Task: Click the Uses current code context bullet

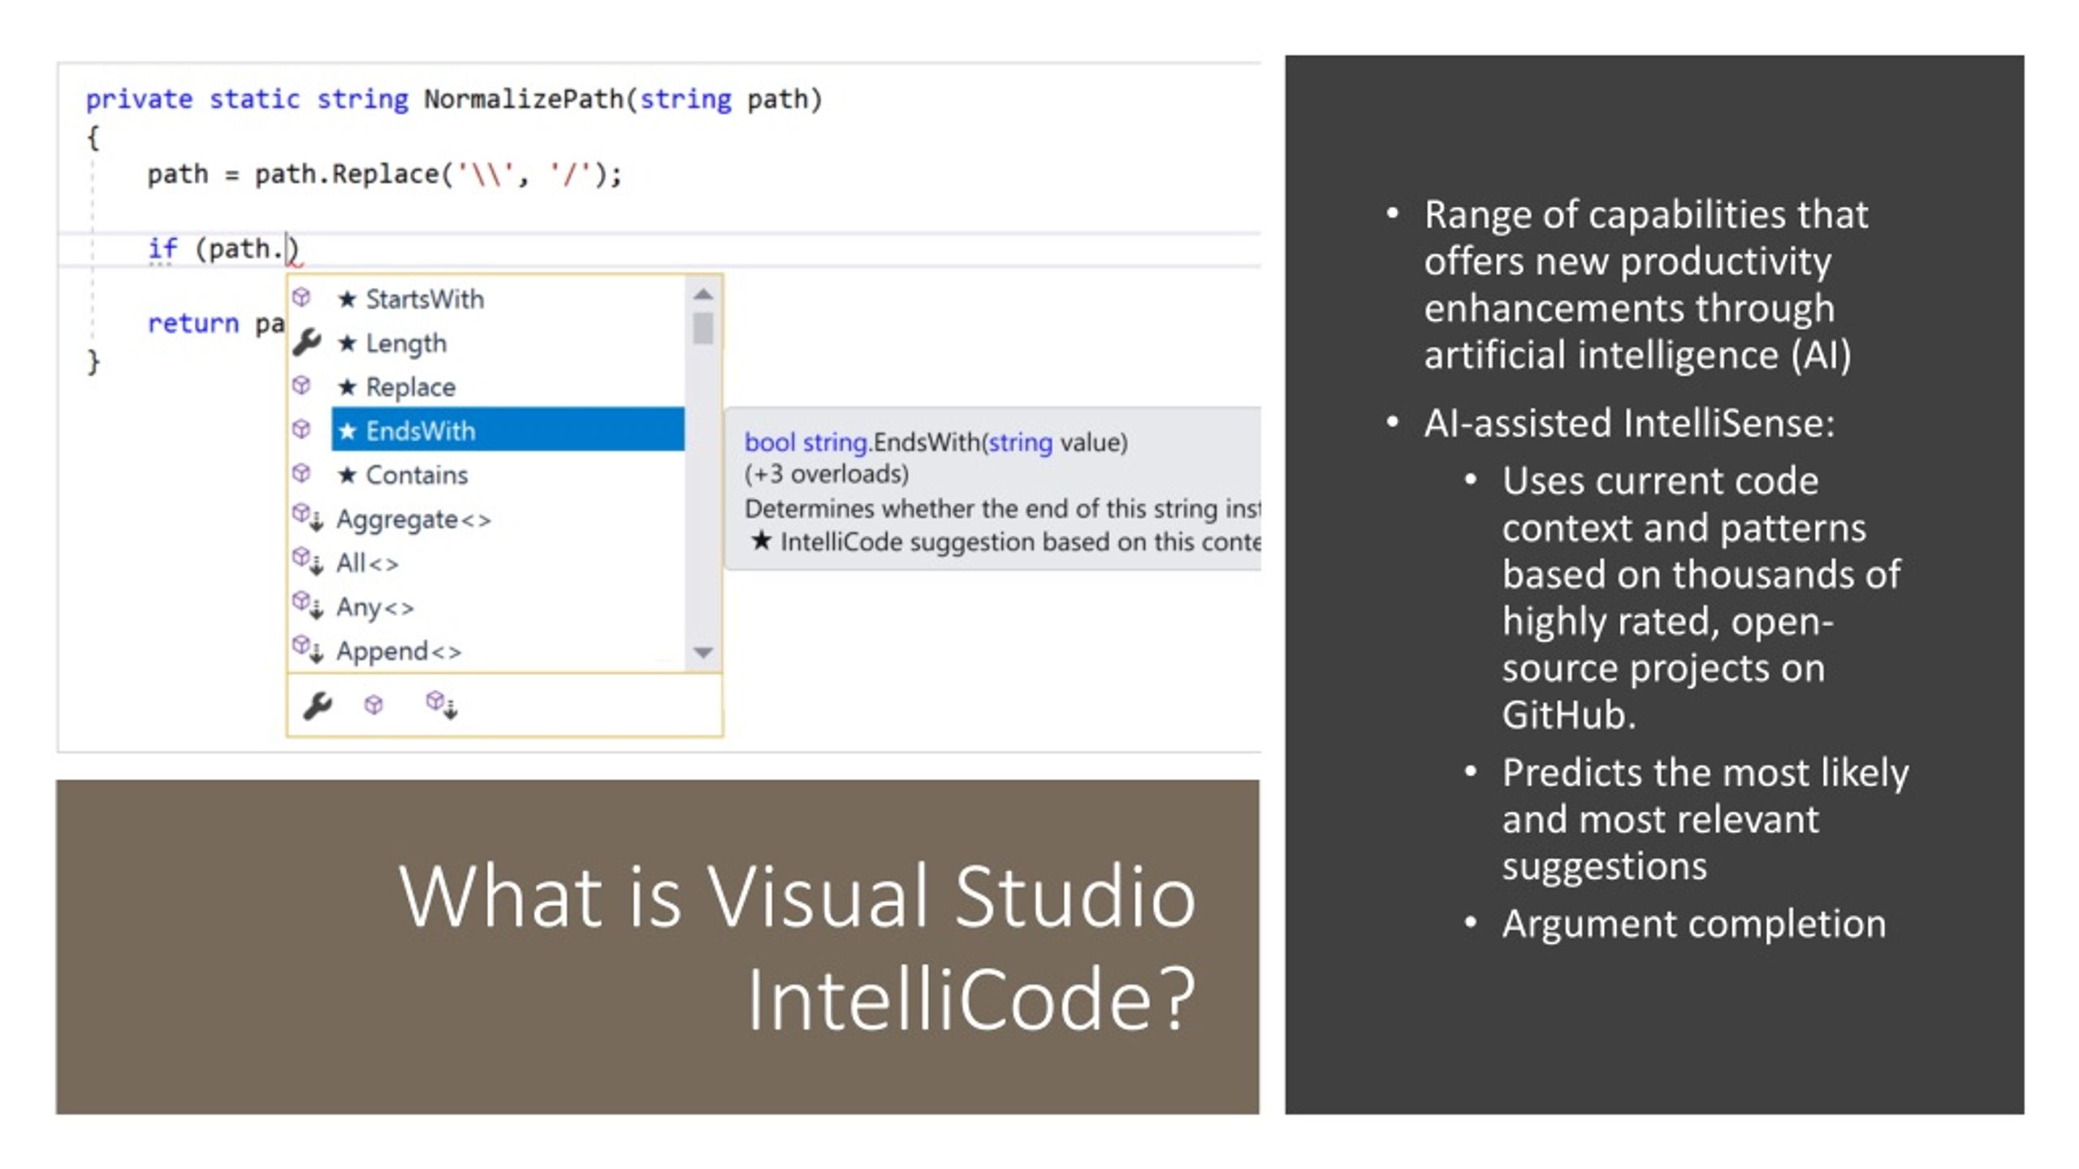Action: pyautogui.click(x=1701, y=598)
